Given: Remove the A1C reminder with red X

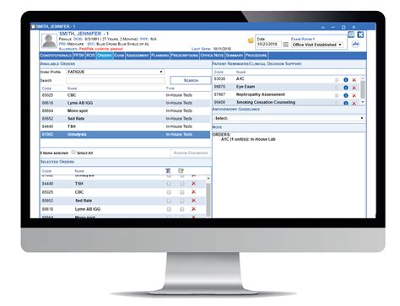Looking at the screenshot, I should tap(354, 80).
